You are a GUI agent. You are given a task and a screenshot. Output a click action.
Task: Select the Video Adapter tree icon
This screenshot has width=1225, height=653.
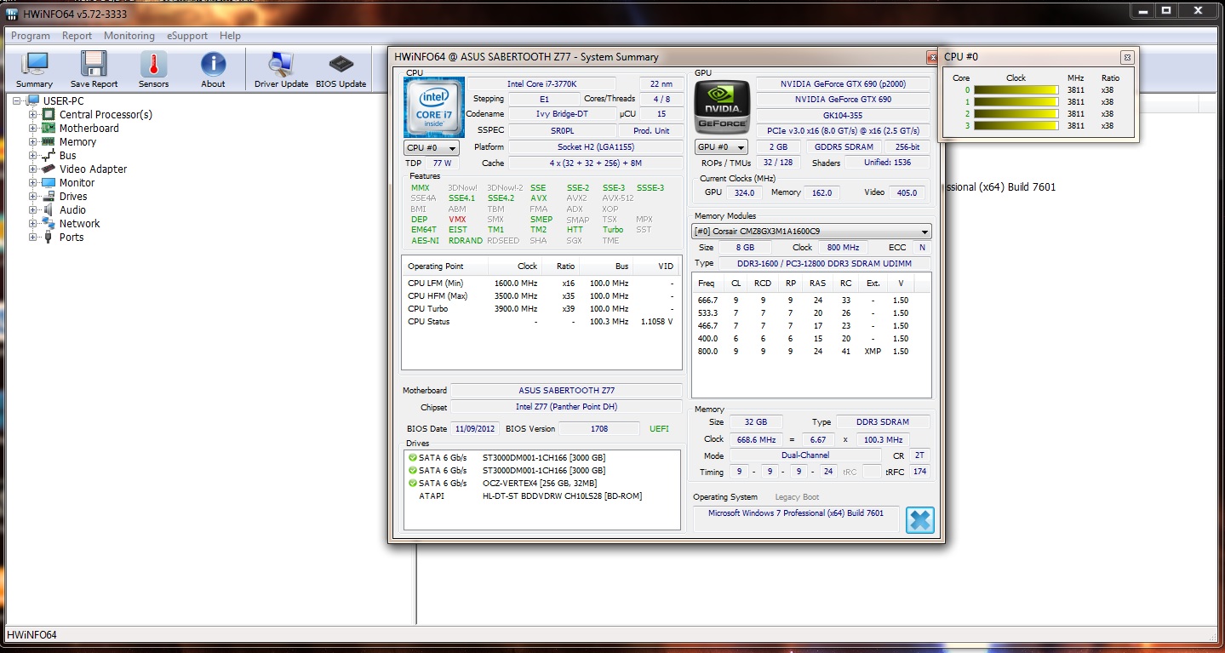49,169
